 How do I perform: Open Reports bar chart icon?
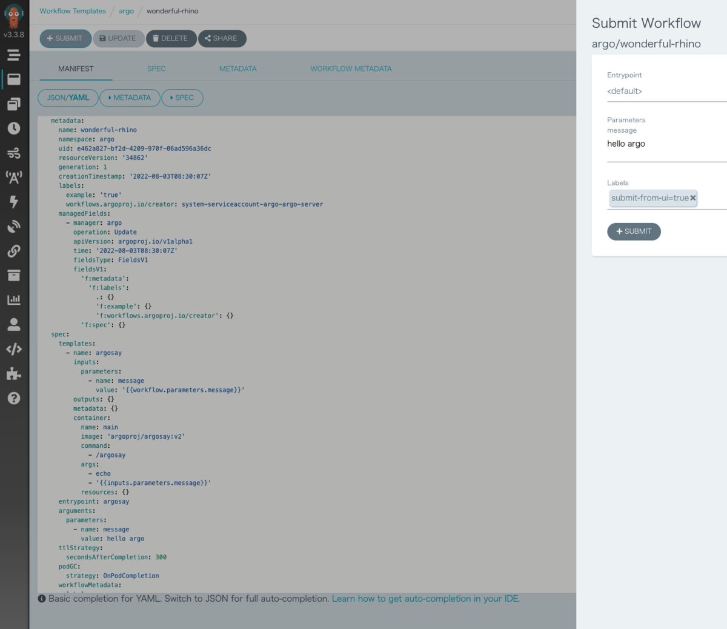14,300
